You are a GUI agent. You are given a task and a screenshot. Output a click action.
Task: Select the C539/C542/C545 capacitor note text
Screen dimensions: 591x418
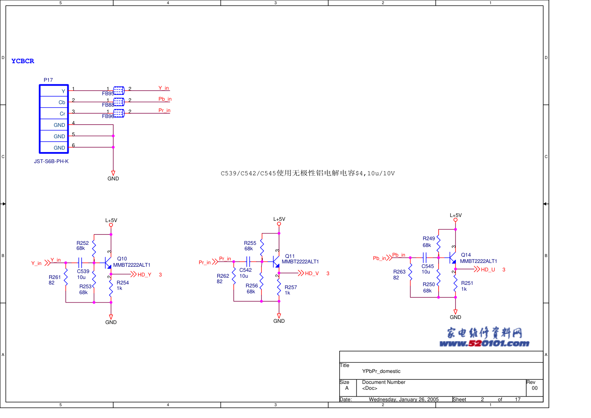(308, 173)
